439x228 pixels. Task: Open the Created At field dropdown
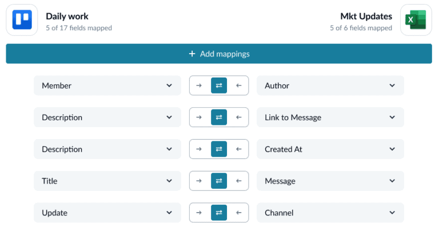tap(330, 149)
